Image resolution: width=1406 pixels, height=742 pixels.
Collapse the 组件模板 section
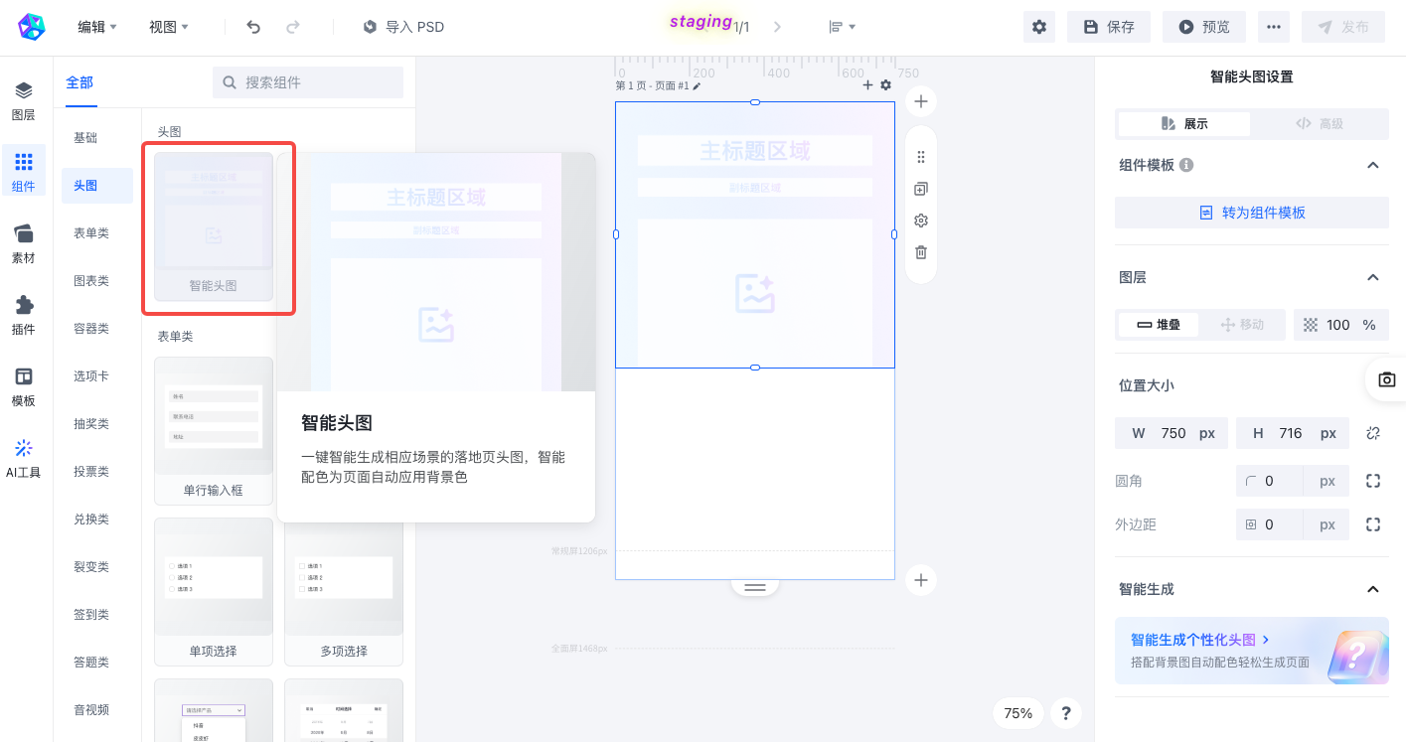pos(1373,165)
